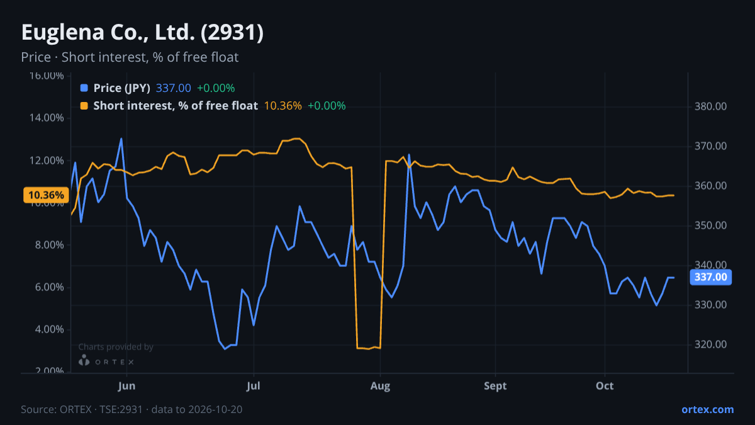Click the 6.00% left axis label

(49, 287)
